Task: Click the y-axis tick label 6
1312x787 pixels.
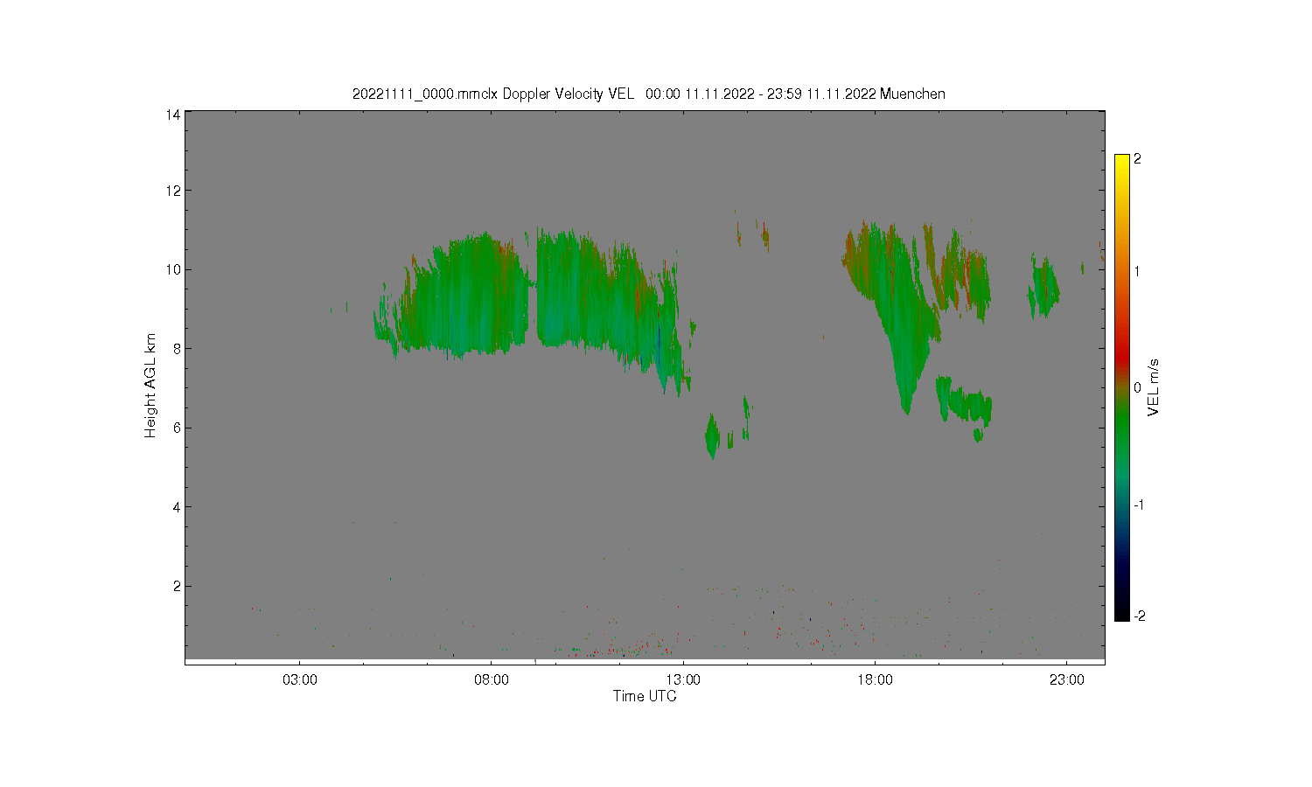Action: coord(177,428)
